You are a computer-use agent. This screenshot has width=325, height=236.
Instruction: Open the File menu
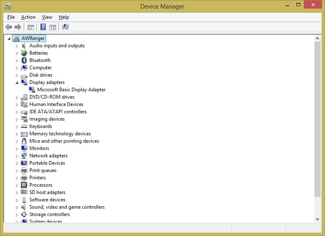[11, 17]
